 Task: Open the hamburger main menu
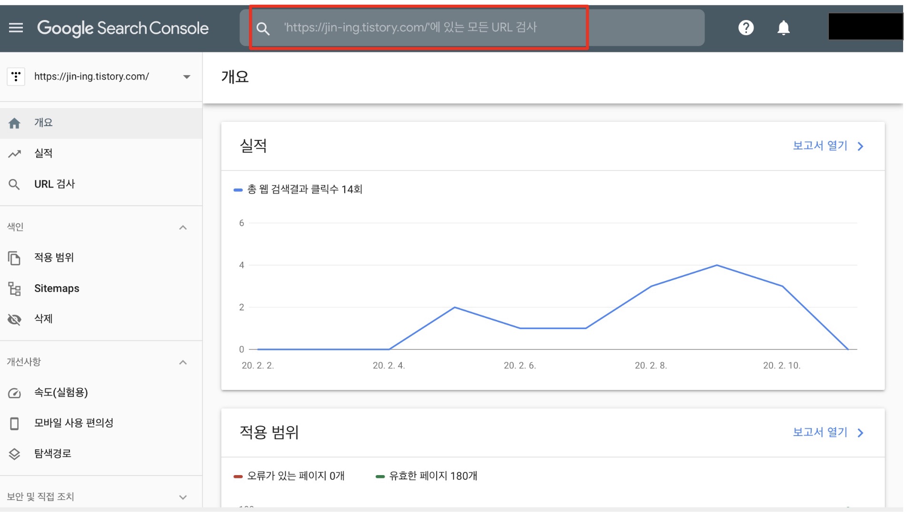16,28
